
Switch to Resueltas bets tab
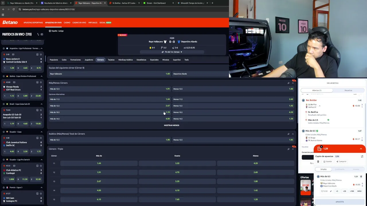pos(348,90)
